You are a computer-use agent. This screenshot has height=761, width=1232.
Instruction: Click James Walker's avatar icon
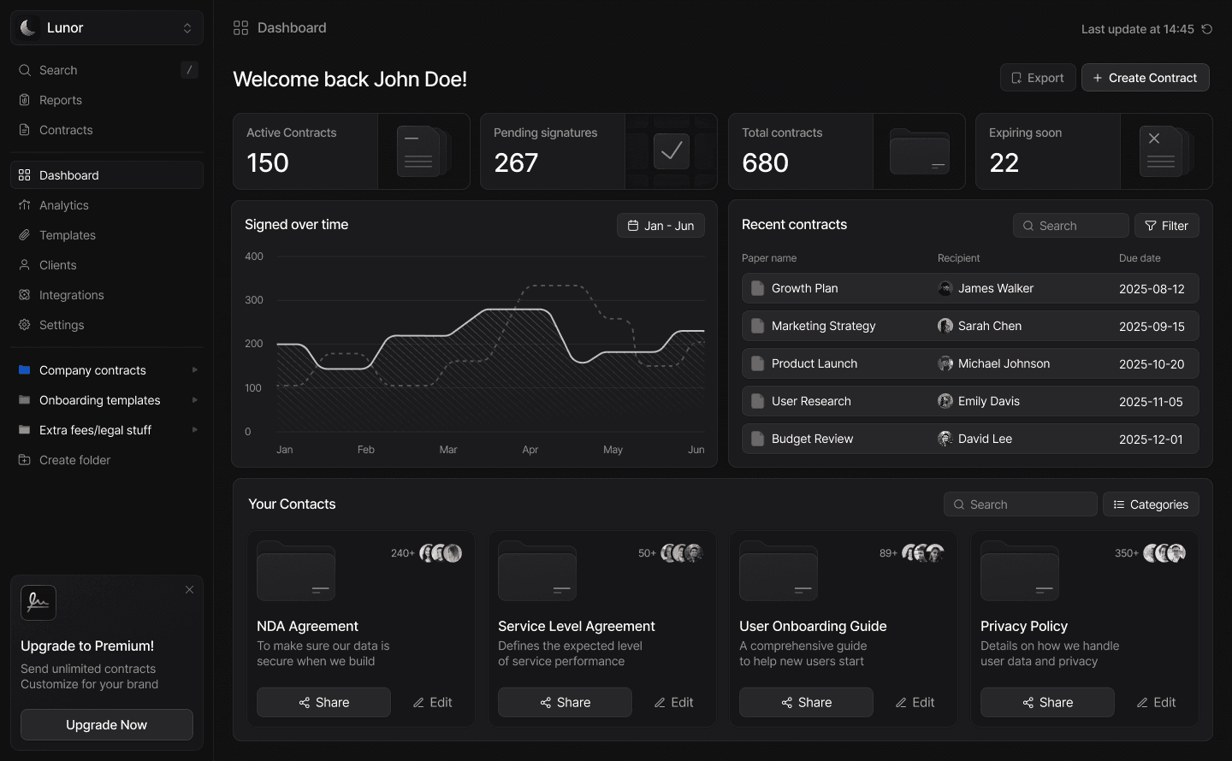click(x=945, y=288)
